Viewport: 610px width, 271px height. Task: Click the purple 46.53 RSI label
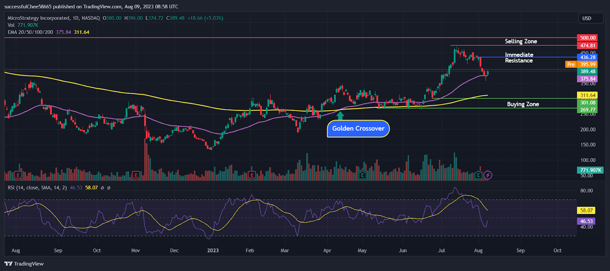[586, 221]
